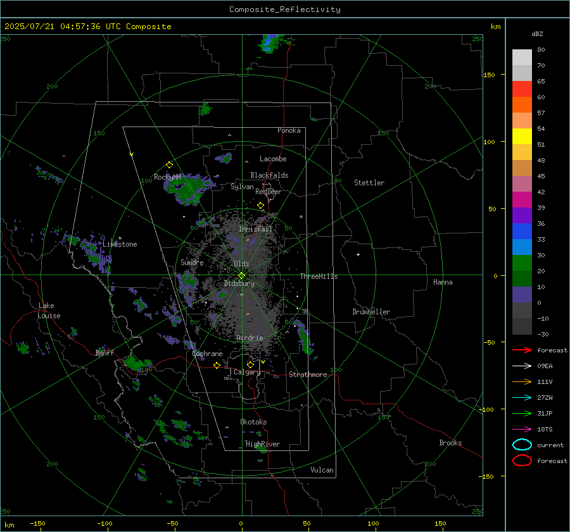Click the asterisk marker above Limestone label
This screenshot has width=570, height=532.
pyautogui.click(x=120, y=238)
